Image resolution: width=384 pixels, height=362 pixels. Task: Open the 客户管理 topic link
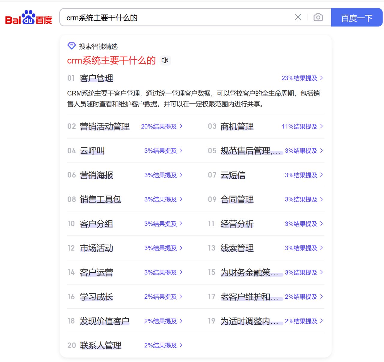click(x=96, y=78)
